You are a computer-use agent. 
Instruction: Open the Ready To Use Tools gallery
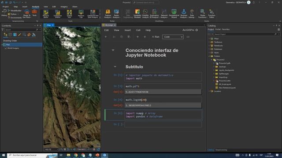coord(27,14)
